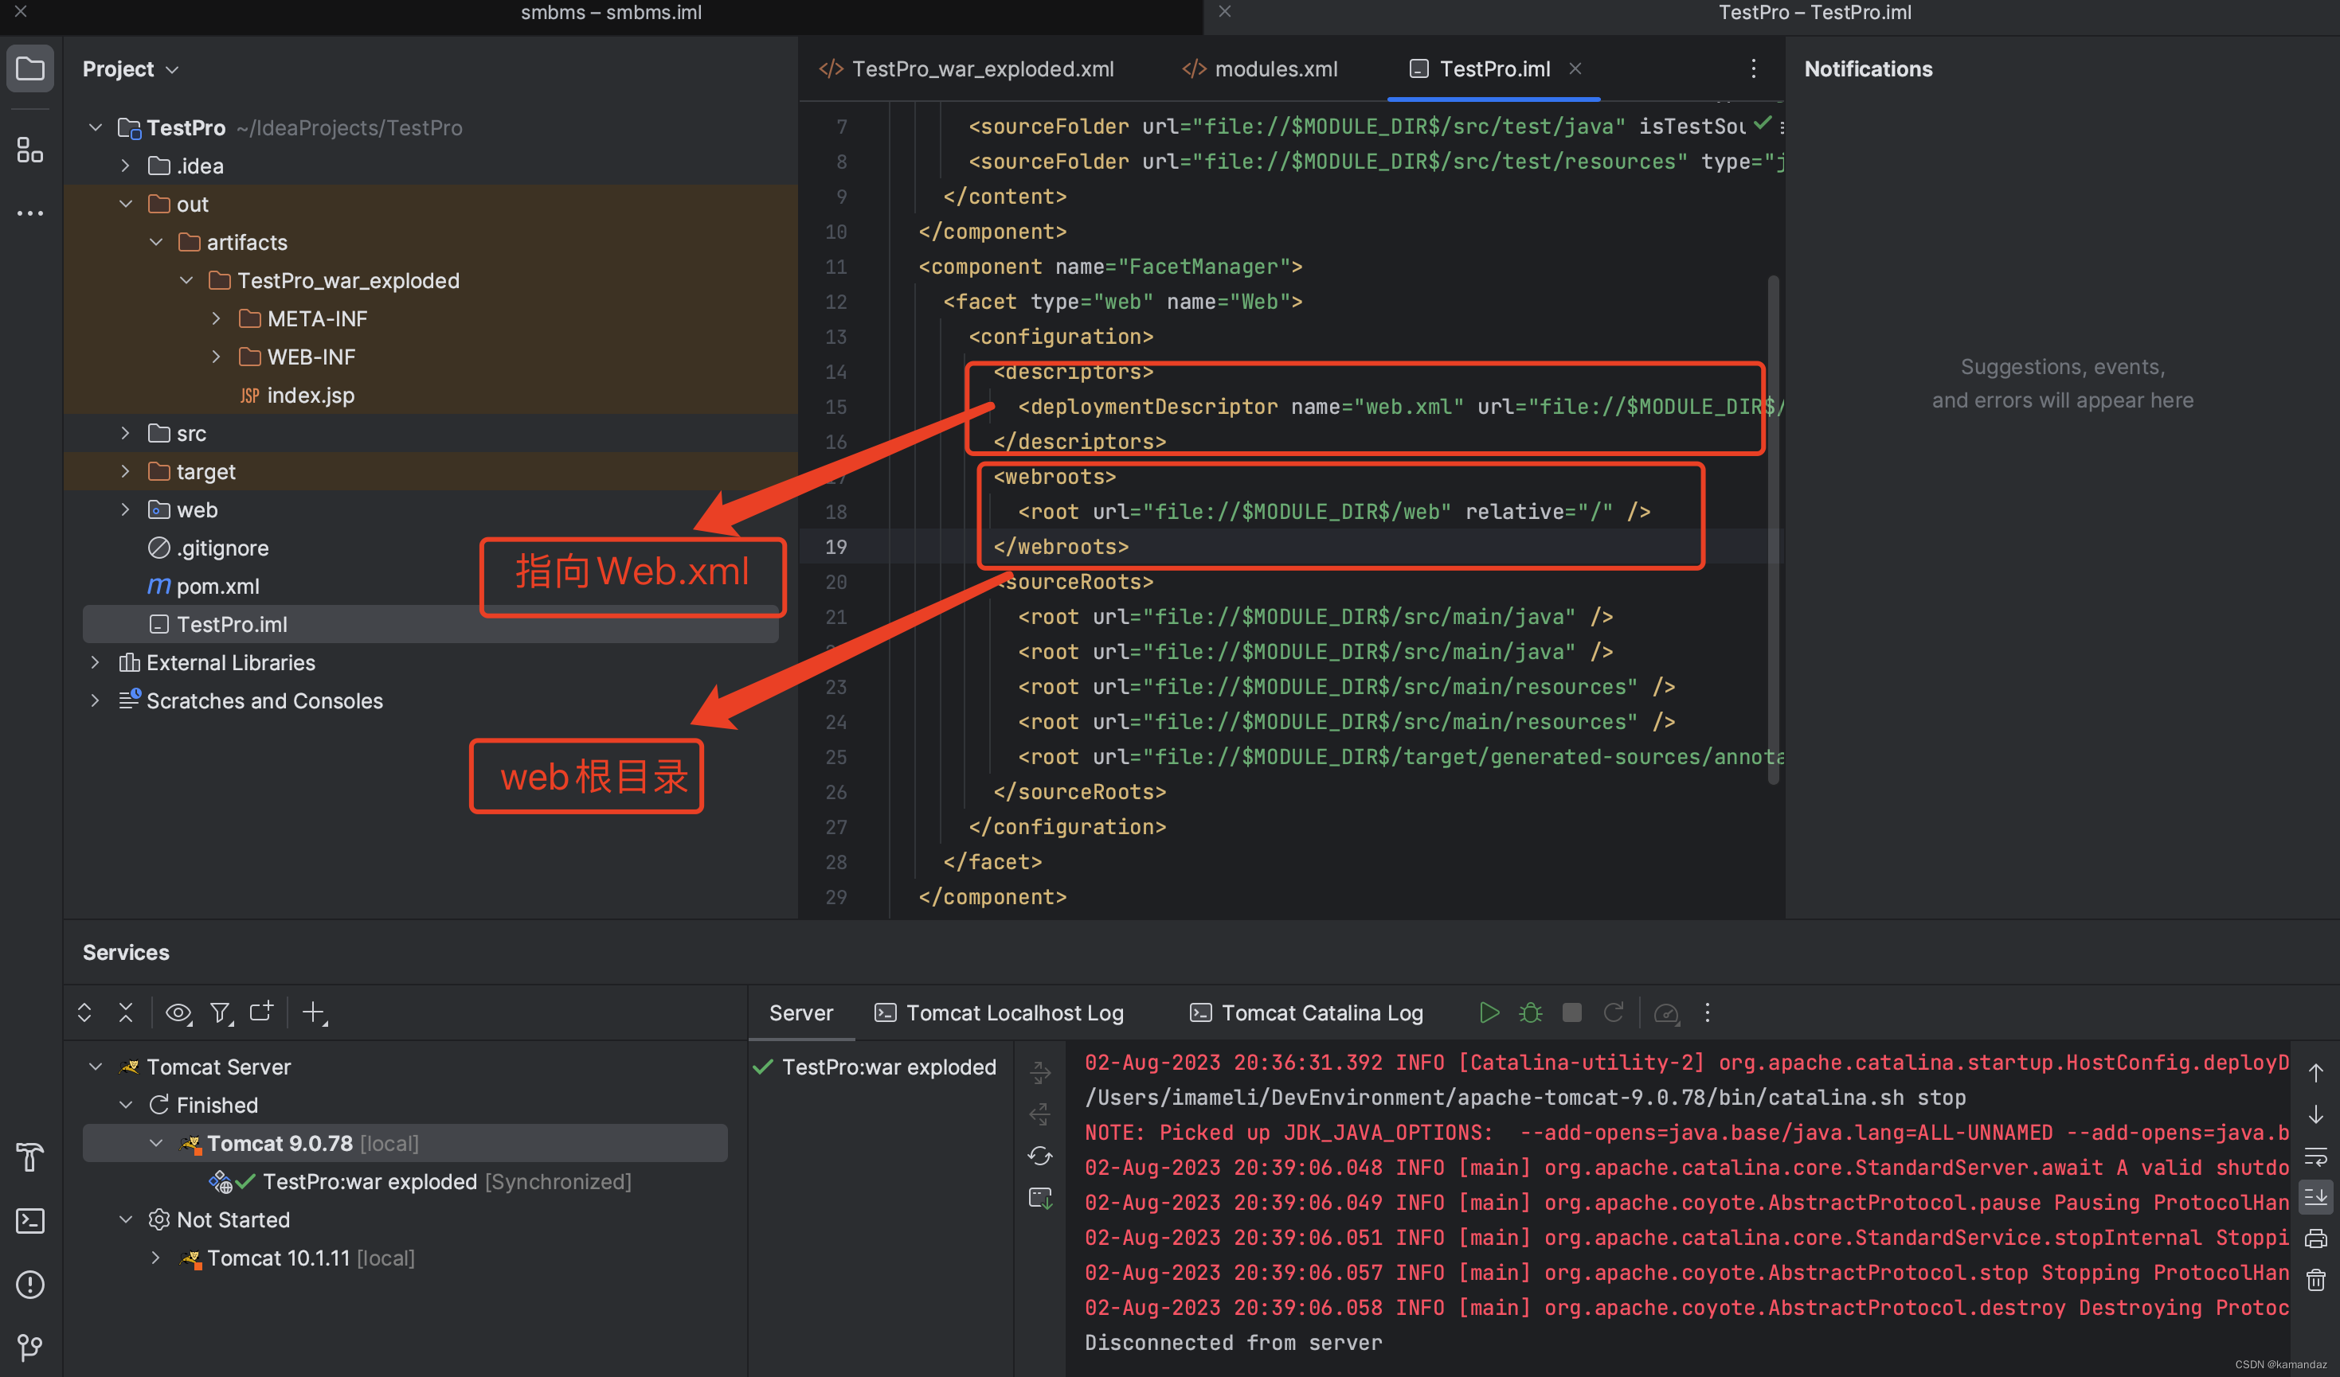Viewport: 2340px width, 1377px height.
Task: Click inspection green checkmark widget
Action: tap(1762, 123)
